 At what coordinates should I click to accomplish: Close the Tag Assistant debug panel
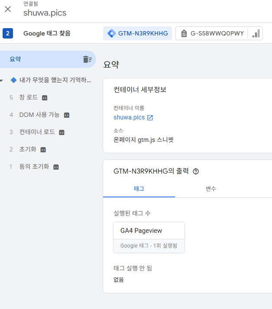pos(8,9)
